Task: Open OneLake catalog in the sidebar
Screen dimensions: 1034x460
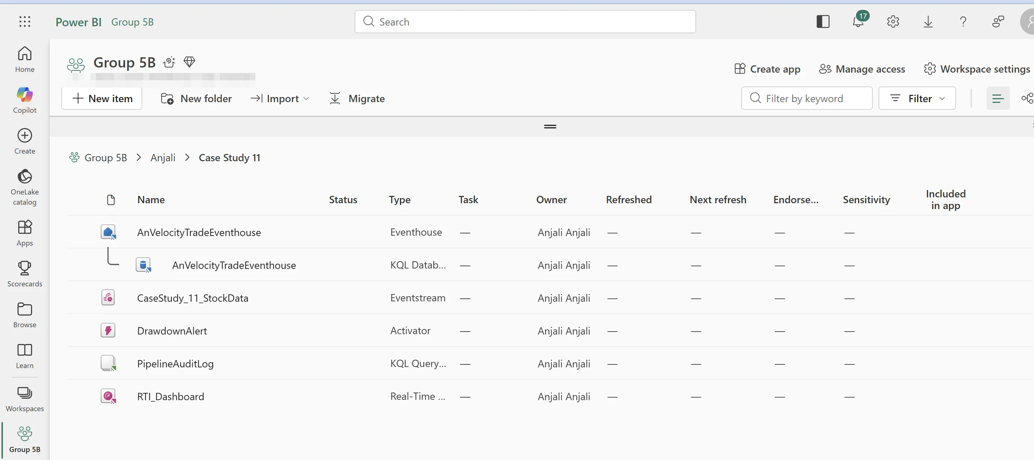Action: pos(25,187)
